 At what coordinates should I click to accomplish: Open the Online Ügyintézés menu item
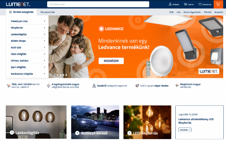pos(192,12)
